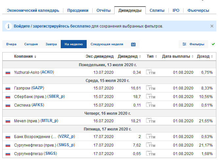The width and height of the screenshot is (219, 160).
Task: Click SNGS_p yield value 21,17%
Action: pos(206,145)
